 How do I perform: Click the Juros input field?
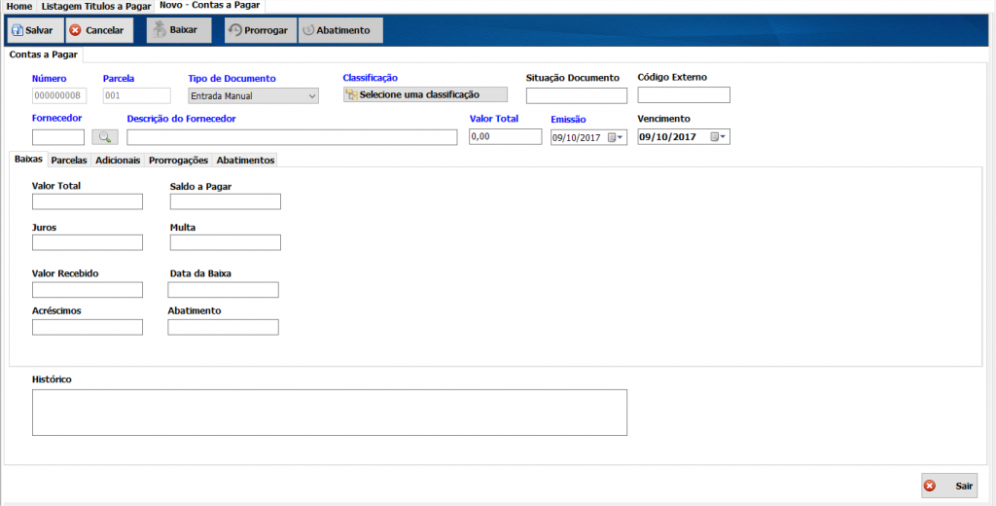tap(88, 242)
